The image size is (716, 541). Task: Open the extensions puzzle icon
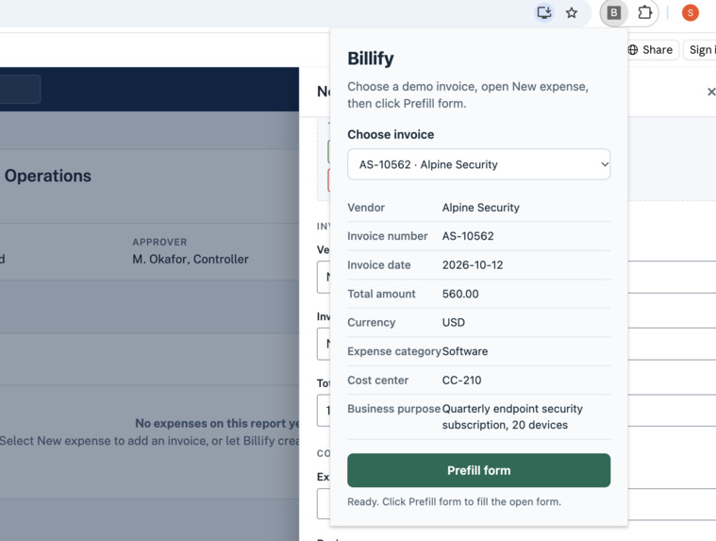tap(644, 13)
